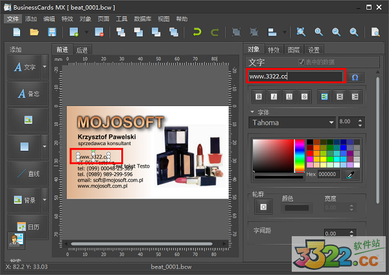Image resolution: width=389 pixels, height=275 pixels.
Task: Toggle Bold formatting
Action: click(x=259, y=96)
